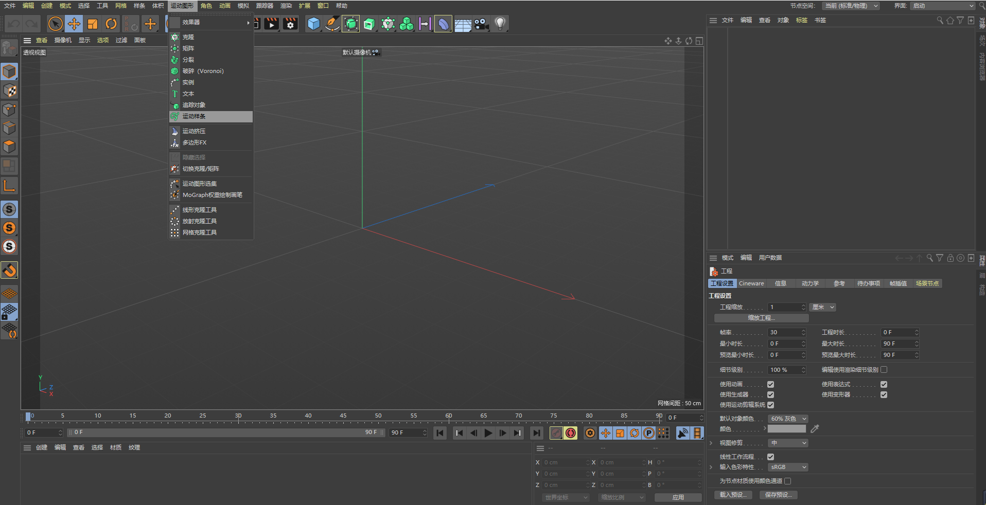The width and height of the screenshot is (986, 505).
Task: Open the 缩放比例 dropdown in coordinates panel
Action: pos(622,497)
